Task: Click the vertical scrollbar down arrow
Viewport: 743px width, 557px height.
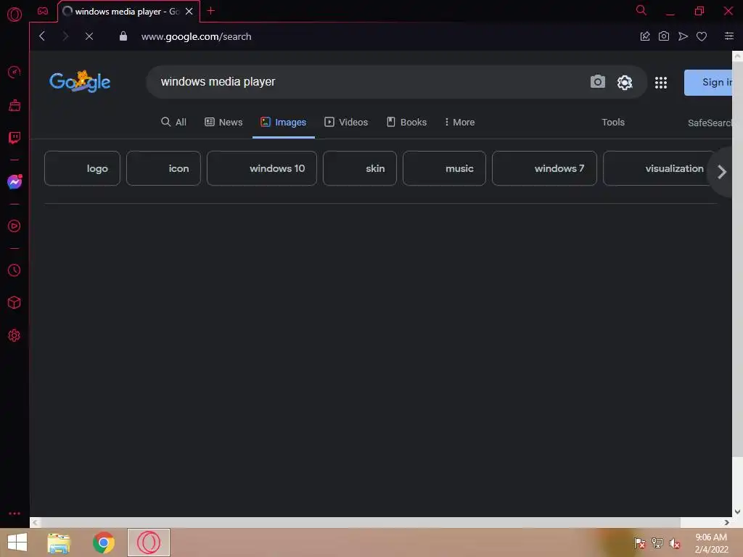Action: 737,512
